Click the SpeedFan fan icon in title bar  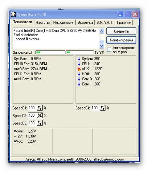[13, 14]
